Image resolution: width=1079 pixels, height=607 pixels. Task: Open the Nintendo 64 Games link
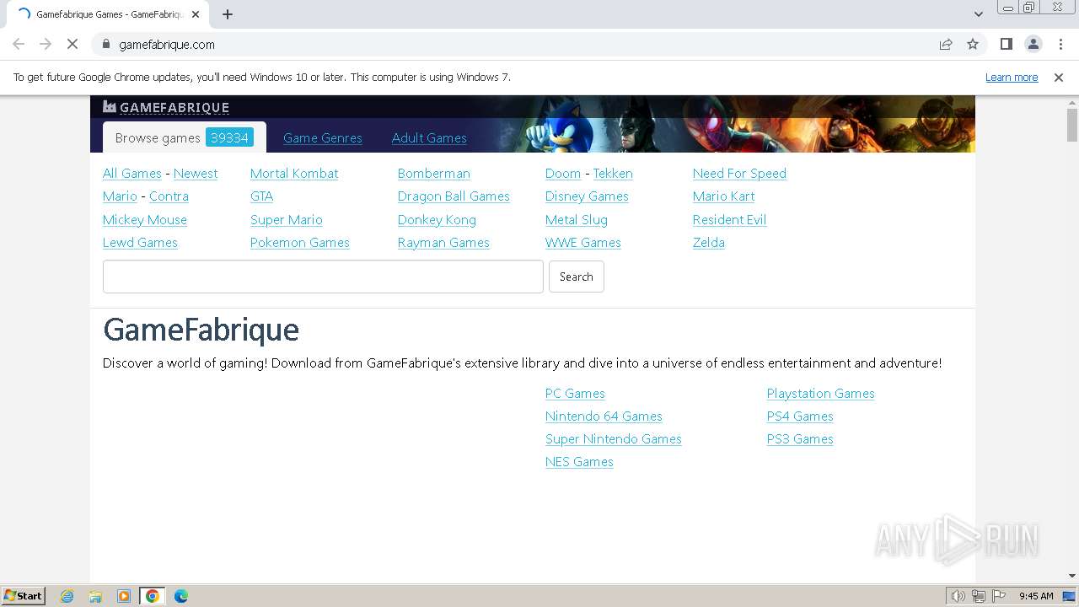[604, 416]
